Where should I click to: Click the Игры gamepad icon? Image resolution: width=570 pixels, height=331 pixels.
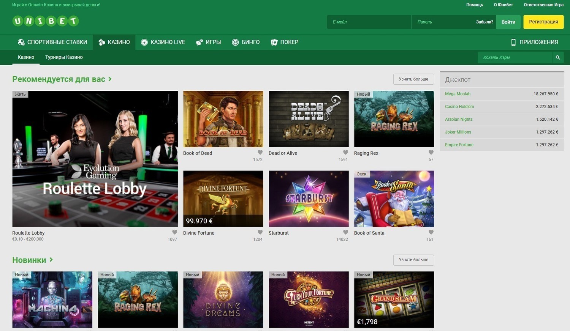[199, 42]
